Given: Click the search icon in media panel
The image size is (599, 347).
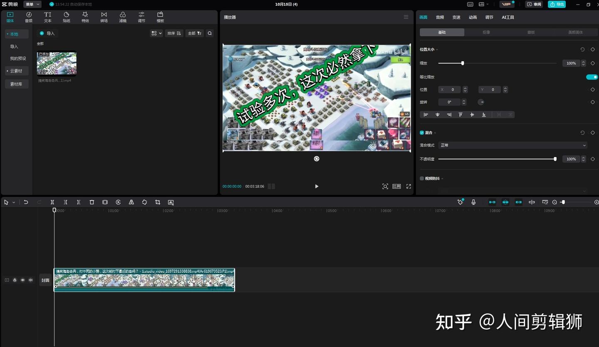Looking at the screenshot, I should click(210, 33).
